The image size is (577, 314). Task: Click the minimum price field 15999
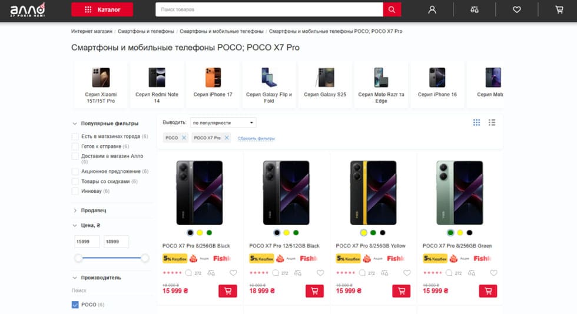click(87, 242)
